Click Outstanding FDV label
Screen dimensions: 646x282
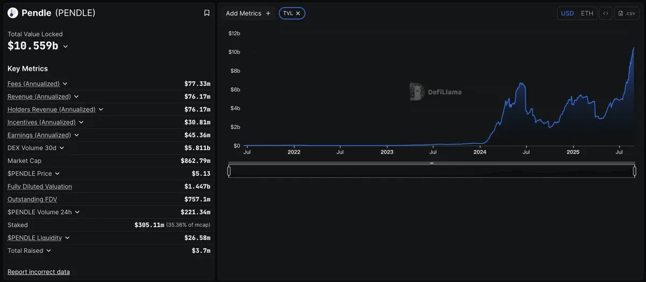[x=32, y=199]
